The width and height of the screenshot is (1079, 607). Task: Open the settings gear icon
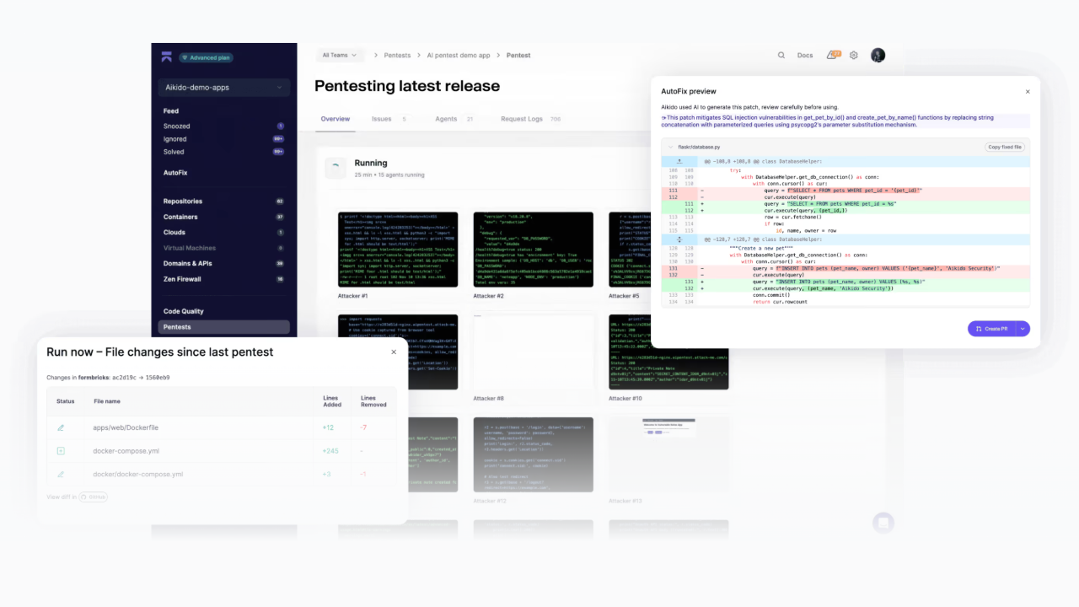pyautogui.click(x=854, y=55)
